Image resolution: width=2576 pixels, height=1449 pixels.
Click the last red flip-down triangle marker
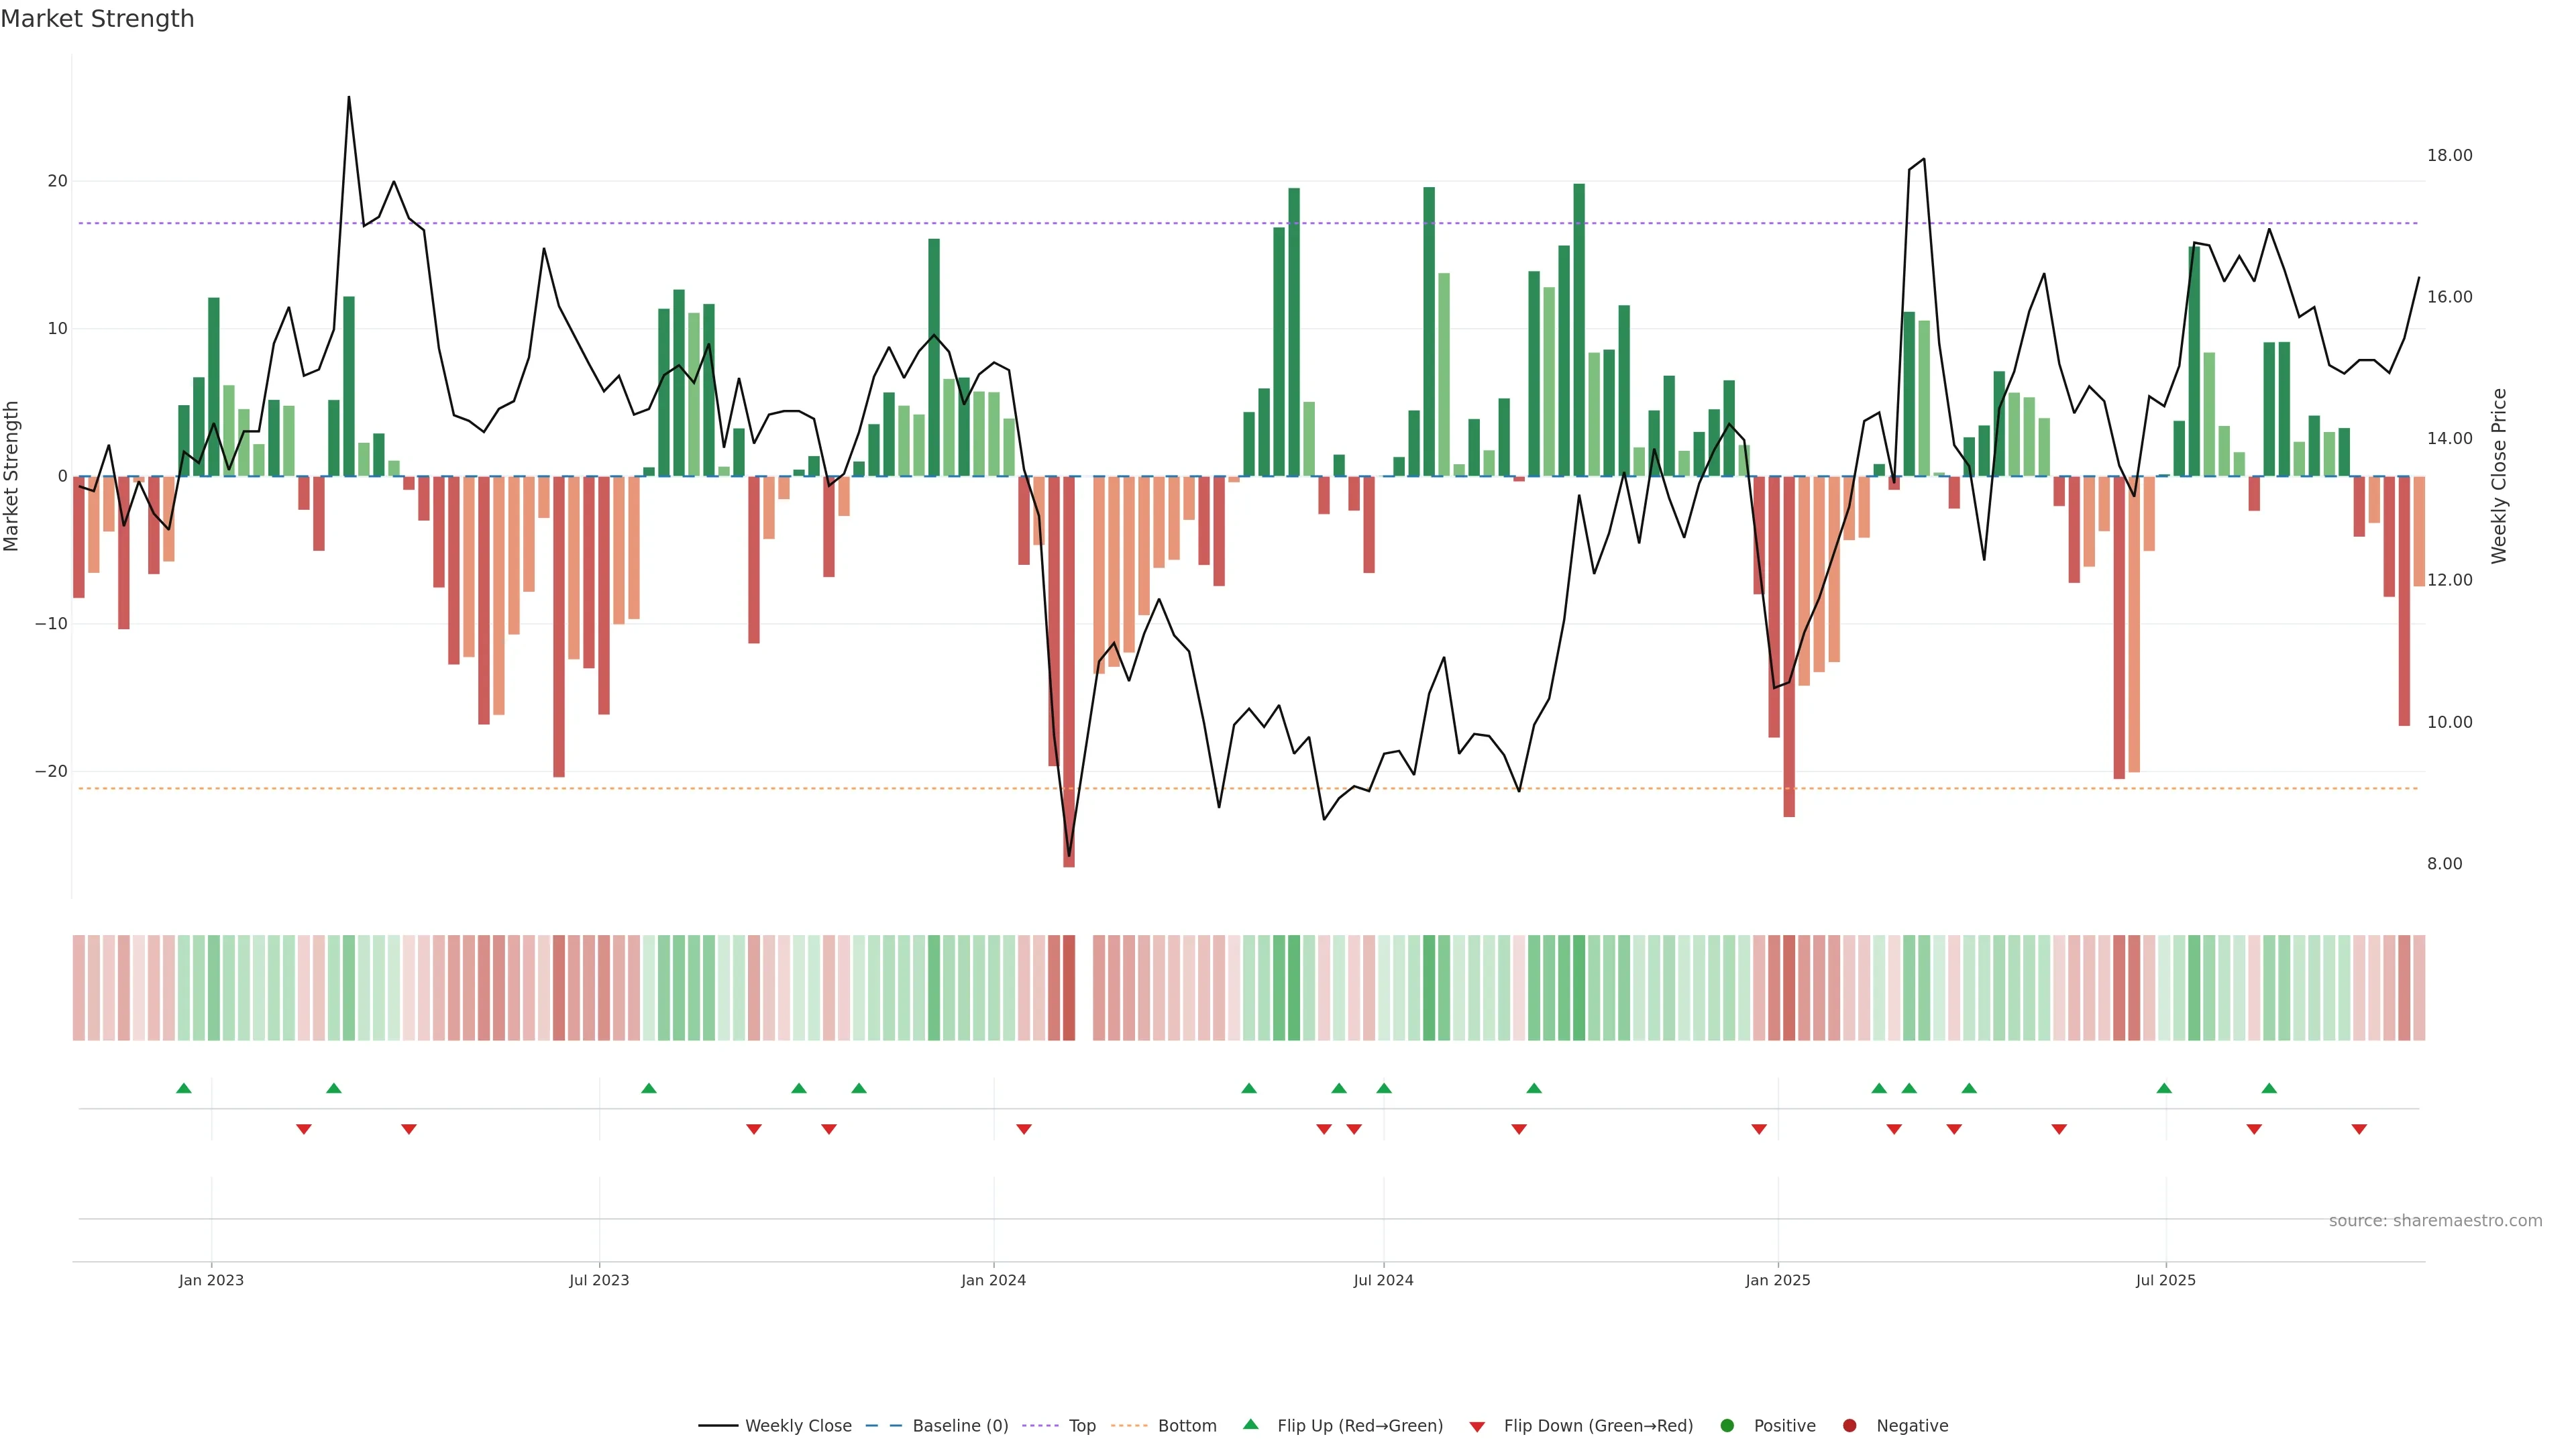[x=2359, y=1129]
